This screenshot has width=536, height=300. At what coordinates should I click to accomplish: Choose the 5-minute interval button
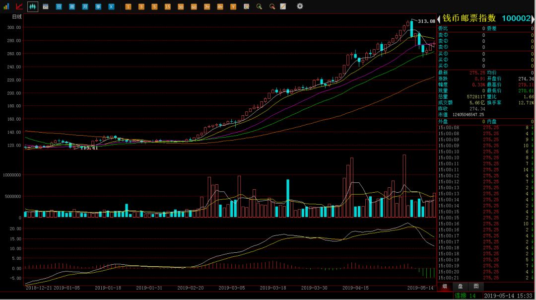click(x=154, y=6)
